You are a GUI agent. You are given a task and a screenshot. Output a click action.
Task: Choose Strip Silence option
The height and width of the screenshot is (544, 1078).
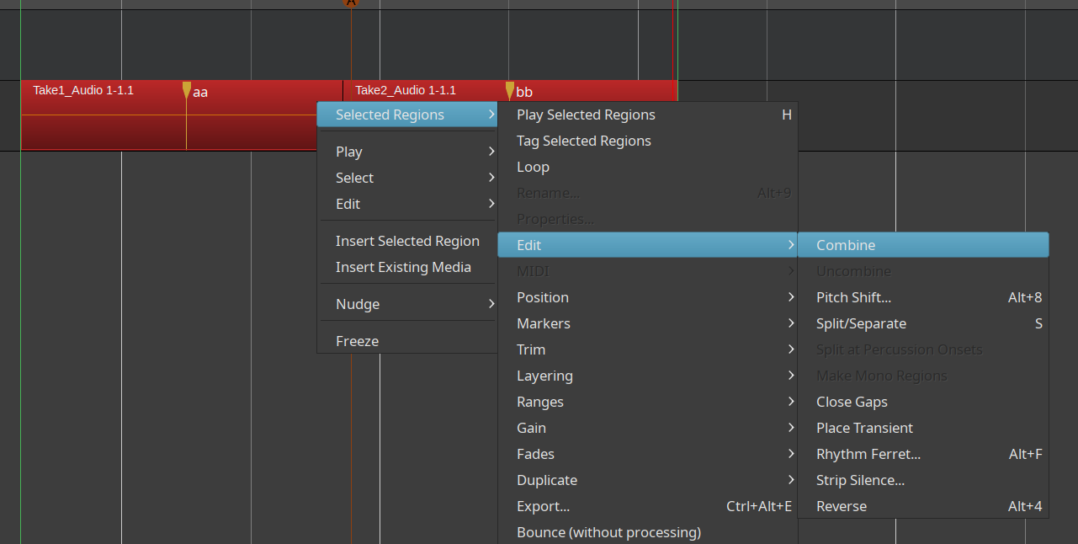(860, 480)
